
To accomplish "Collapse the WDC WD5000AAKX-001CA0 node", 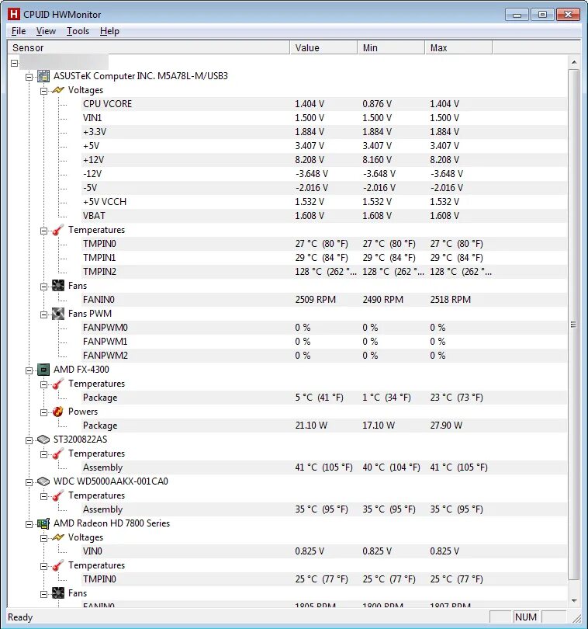I will 29,482.
